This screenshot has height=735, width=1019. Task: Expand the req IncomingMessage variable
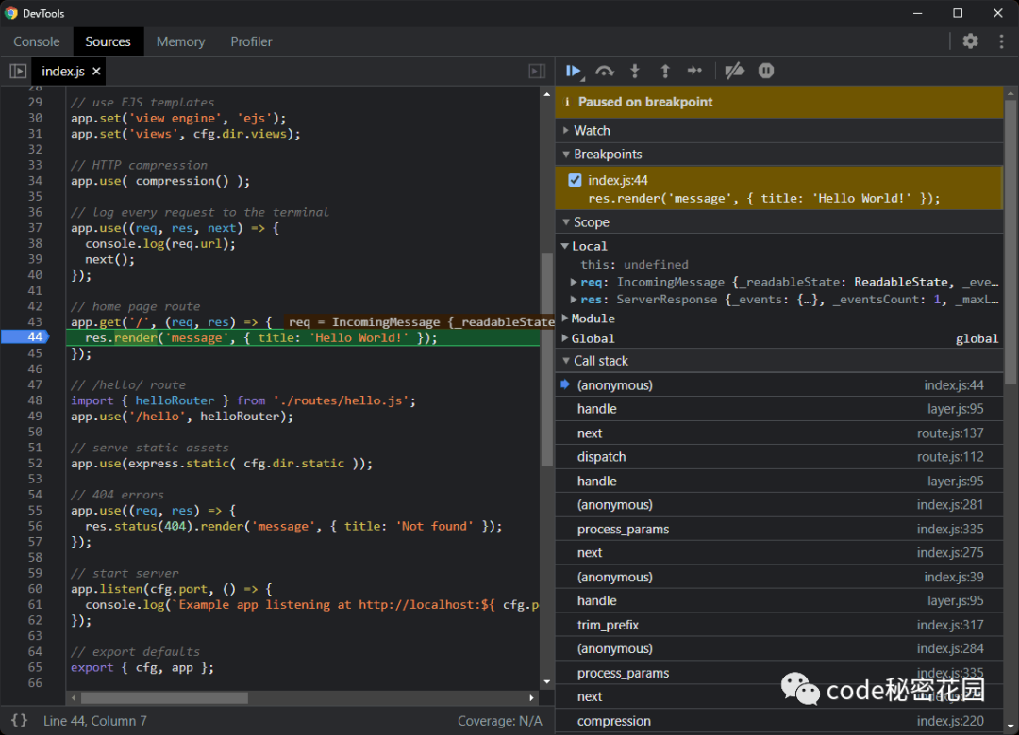(x=574, y=282)
